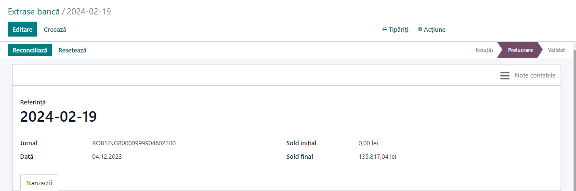Image resolution: width=576 pixels, height=191 pixels.
Task: Click the Editare button
Action: tap(23, 29)
